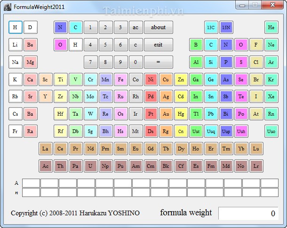Select lanthanum La element
This screenshot has height=228, width=287.
tap(45, 149)
